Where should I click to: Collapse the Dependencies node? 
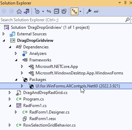tap(10, 47)
